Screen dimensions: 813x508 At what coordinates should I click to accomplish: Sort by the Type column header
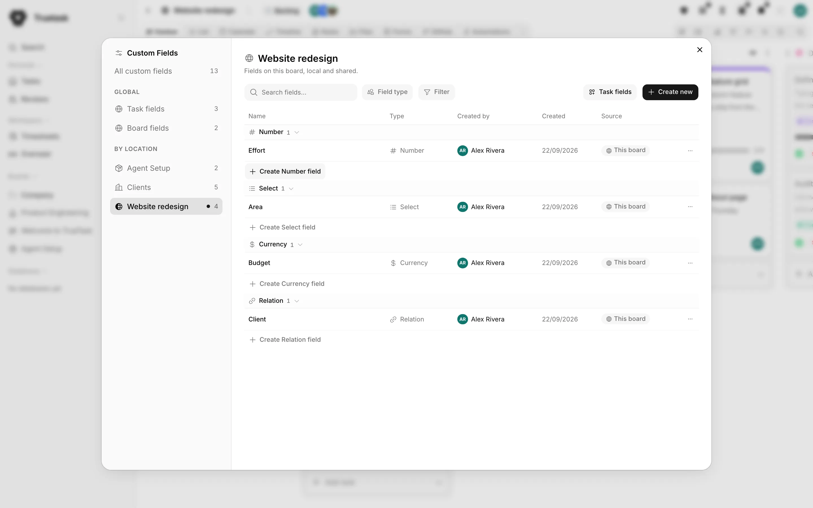pyautogui.click(x=396, y=116)
